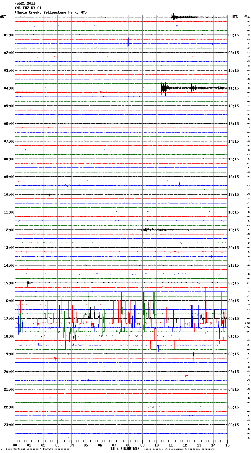Click the 10:15 UTC time label
The height and width of the screenshot is (453, 251).
pyautogui.click(x=234, y=70)
